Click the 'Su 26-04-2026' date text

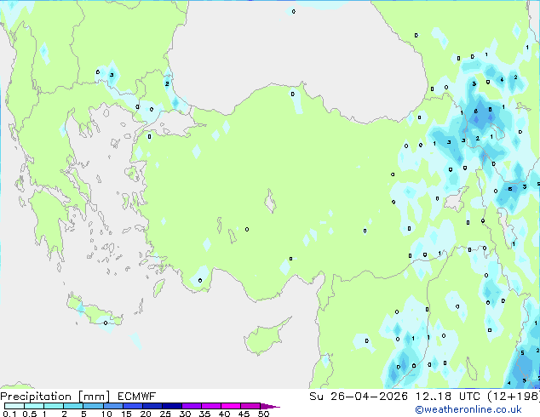(359, 397)
